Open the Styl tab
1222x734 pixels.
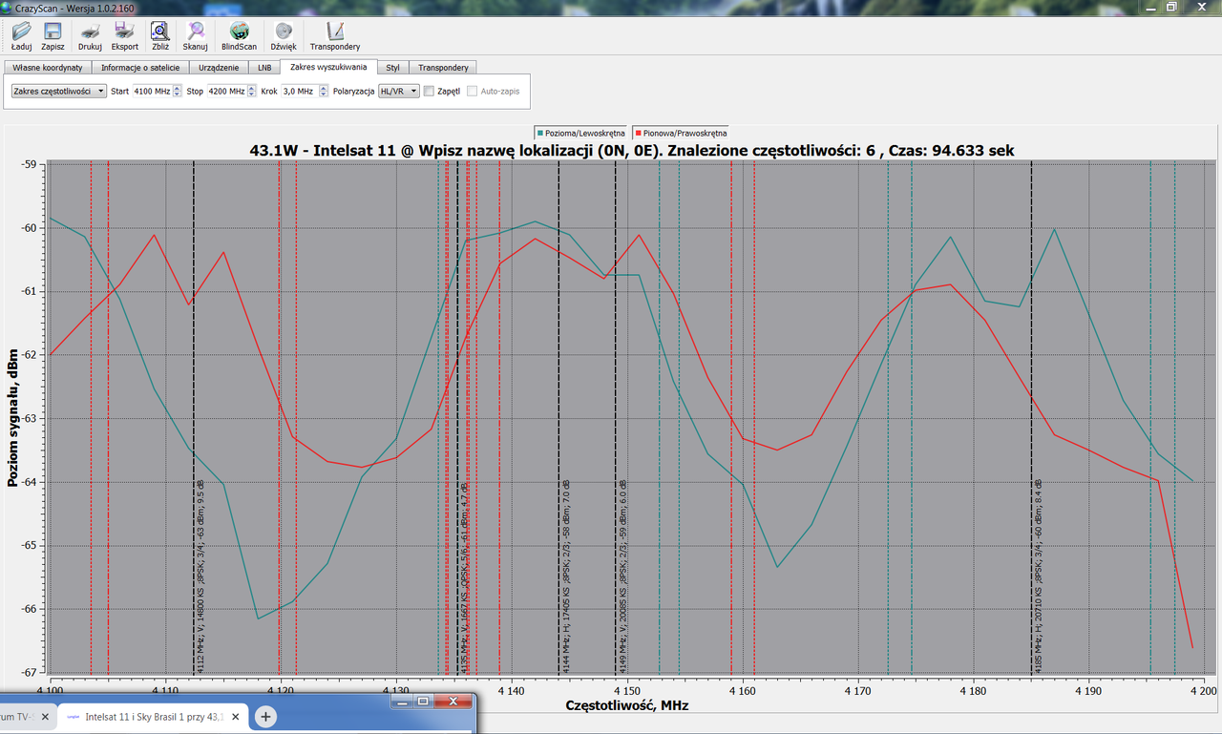point(392,68)
